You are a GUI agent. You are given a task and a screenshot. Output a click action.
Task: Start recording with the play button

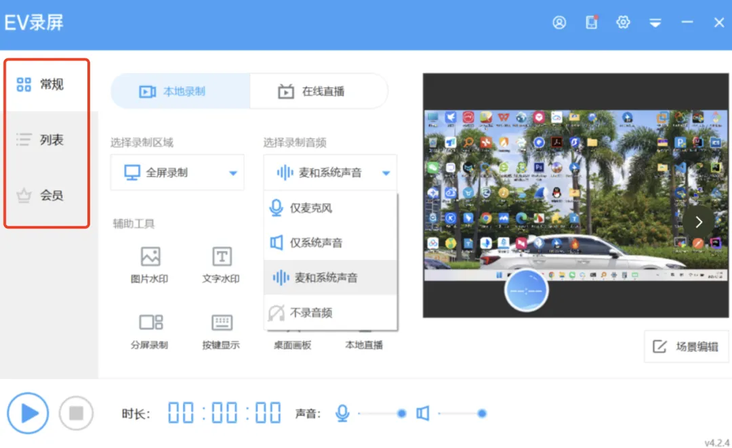[28, 413]
